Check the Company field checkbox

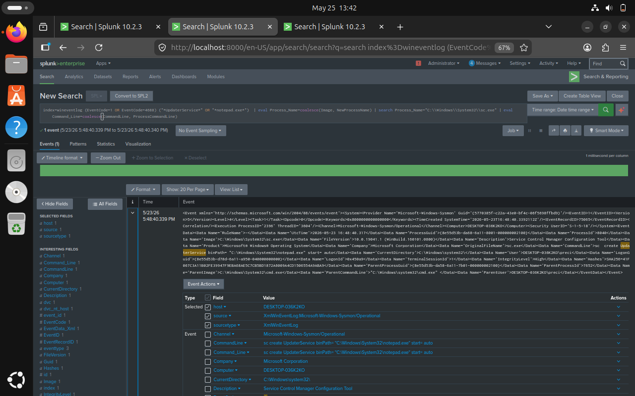(208, 361)
